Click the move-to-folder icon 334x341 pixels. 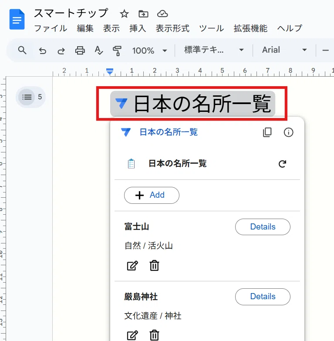coord(143,14)
